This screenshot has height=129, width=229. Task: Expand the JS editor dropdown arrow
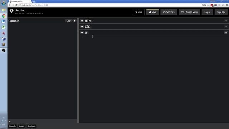coord(226,33)
